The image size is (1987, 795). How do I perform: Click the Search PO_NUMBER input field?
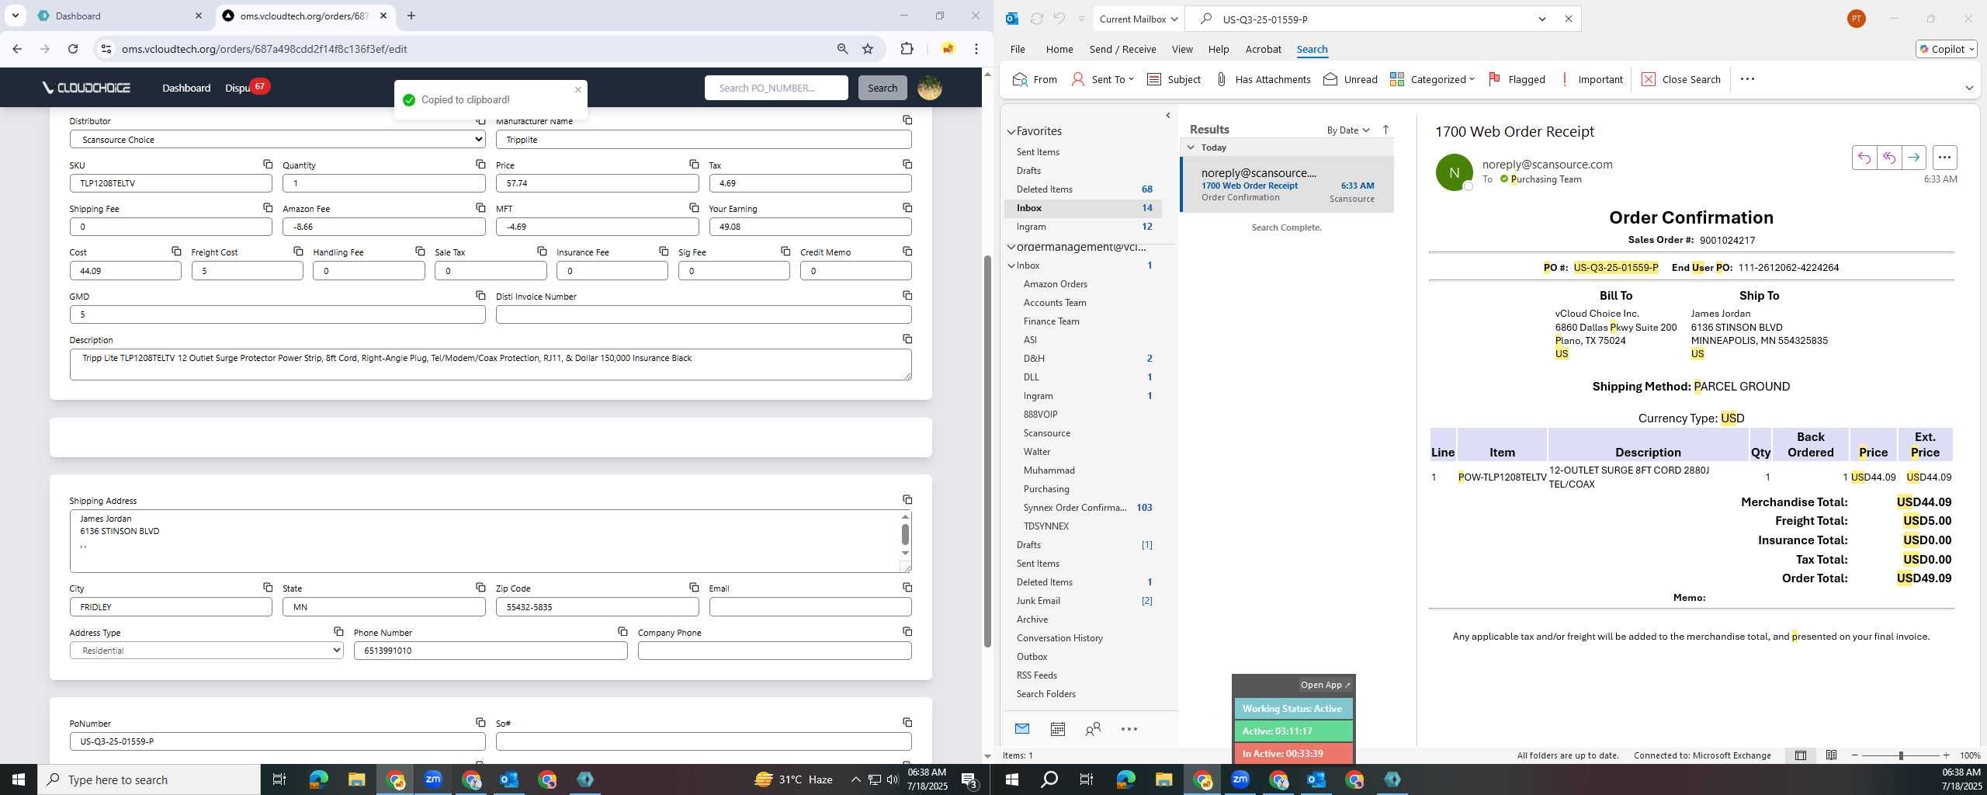pos(776,88)
